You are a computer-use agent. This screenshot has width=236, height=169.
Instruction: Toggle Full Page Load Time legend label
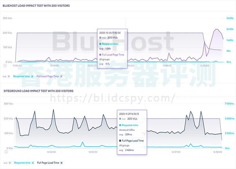click(x=48, y=163)
